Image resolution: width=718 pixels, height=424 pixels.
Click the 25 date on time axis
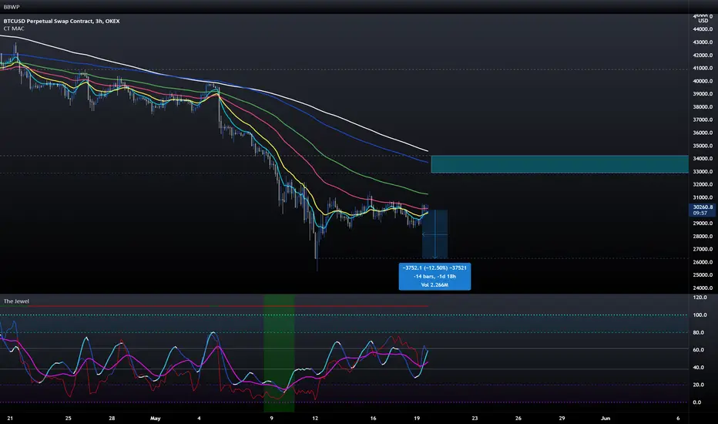[x=69, y=418]
